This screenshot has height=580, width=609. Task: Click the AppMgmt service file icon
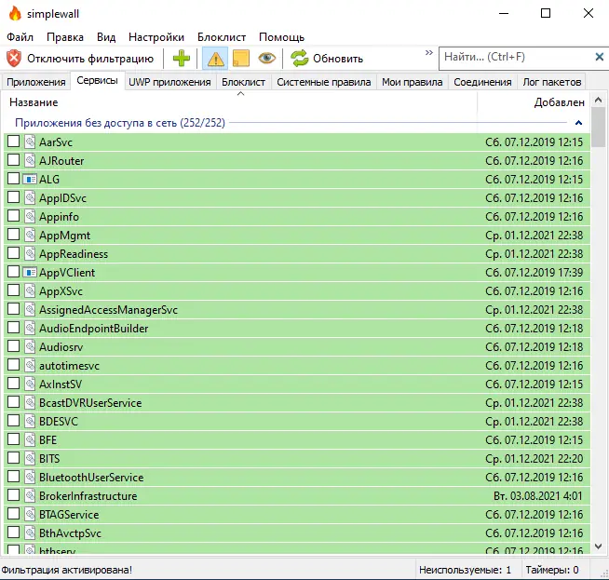click(30, 236)
